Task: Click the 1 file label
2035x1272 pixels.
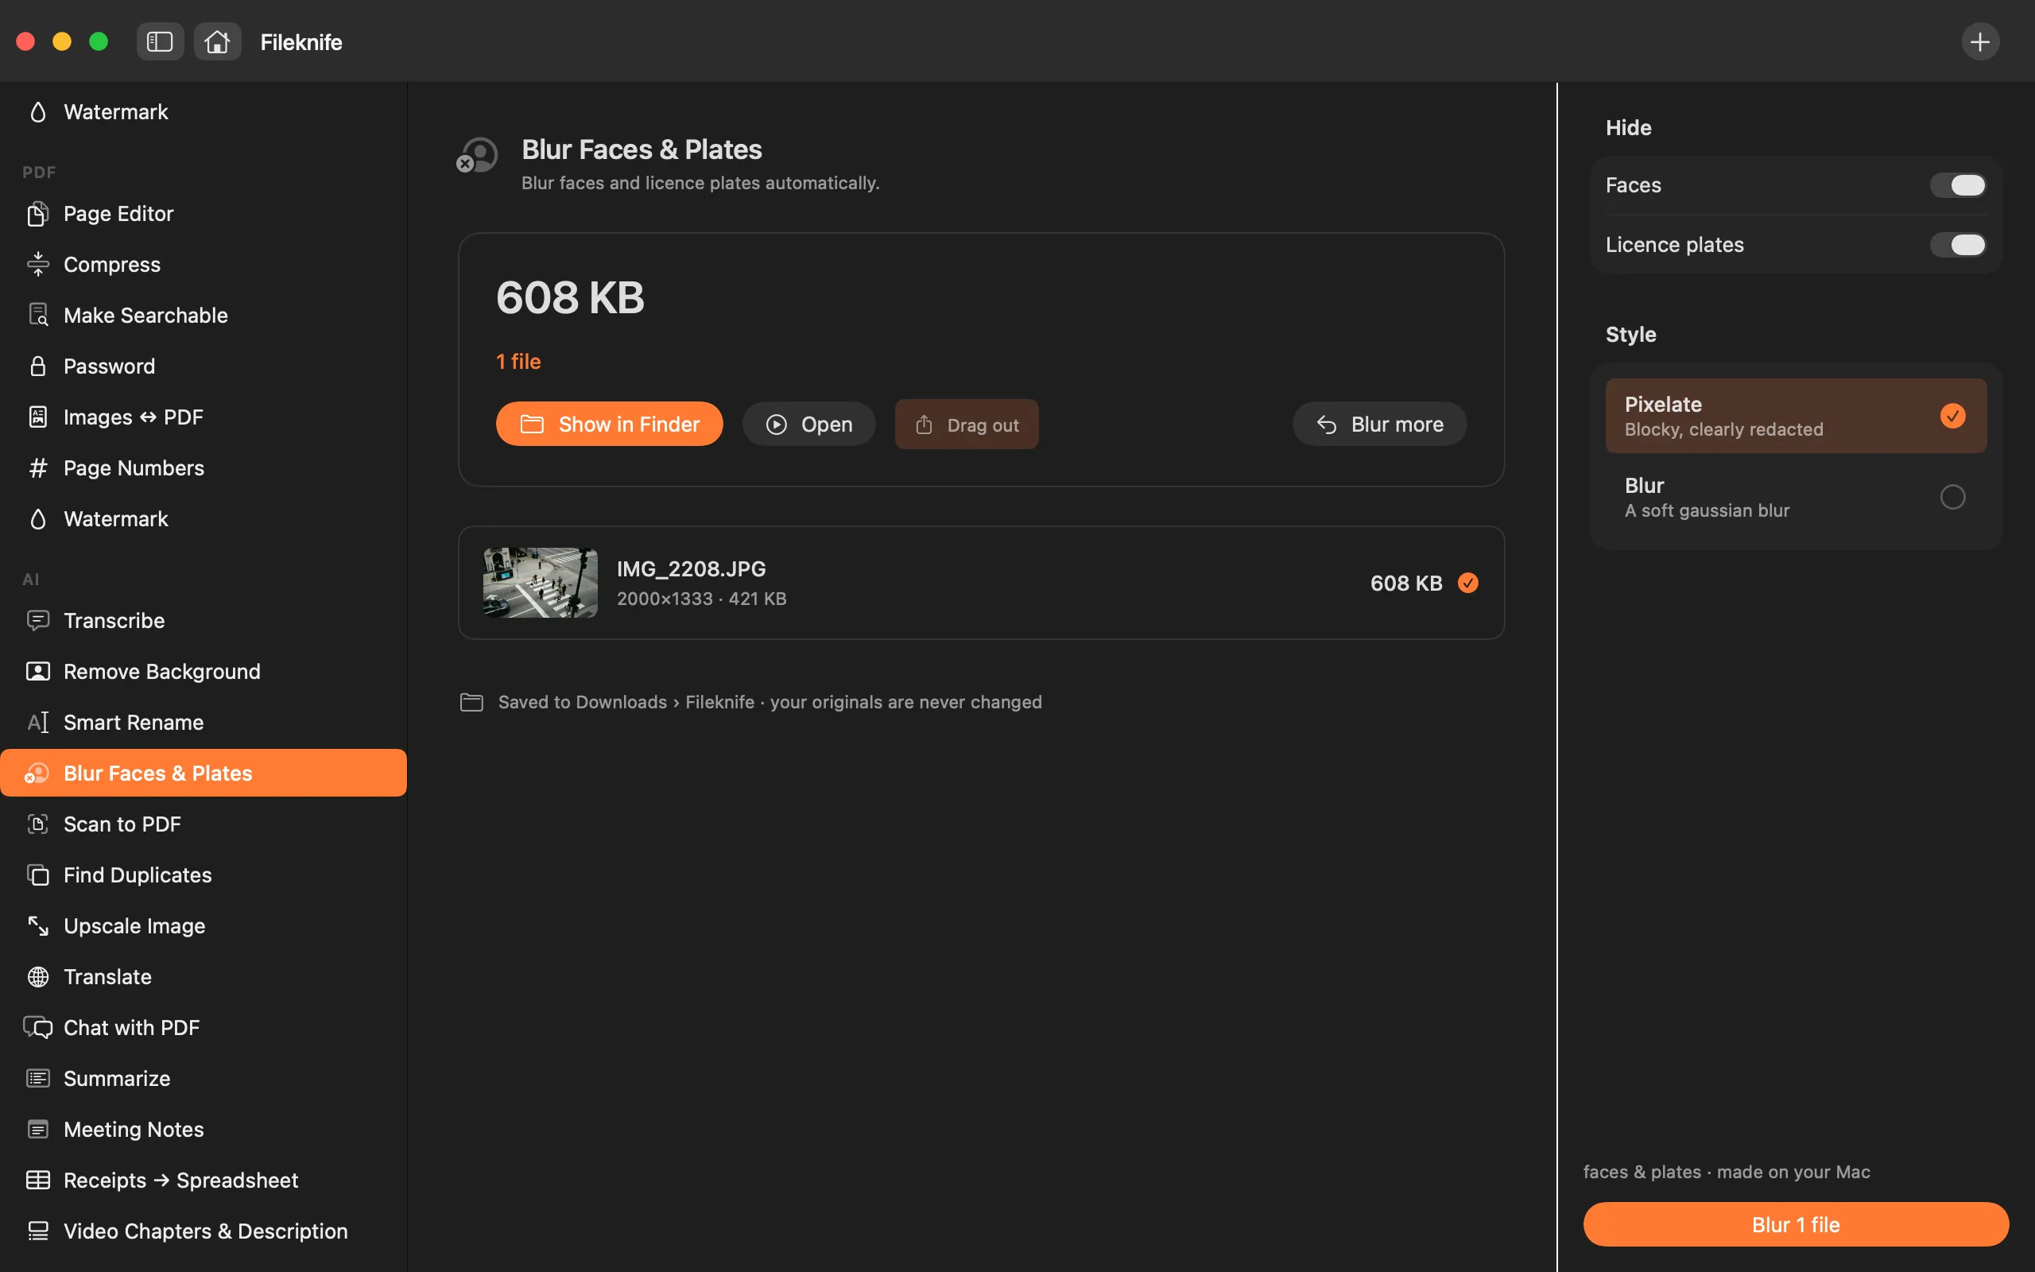Action: coord(518,362)
